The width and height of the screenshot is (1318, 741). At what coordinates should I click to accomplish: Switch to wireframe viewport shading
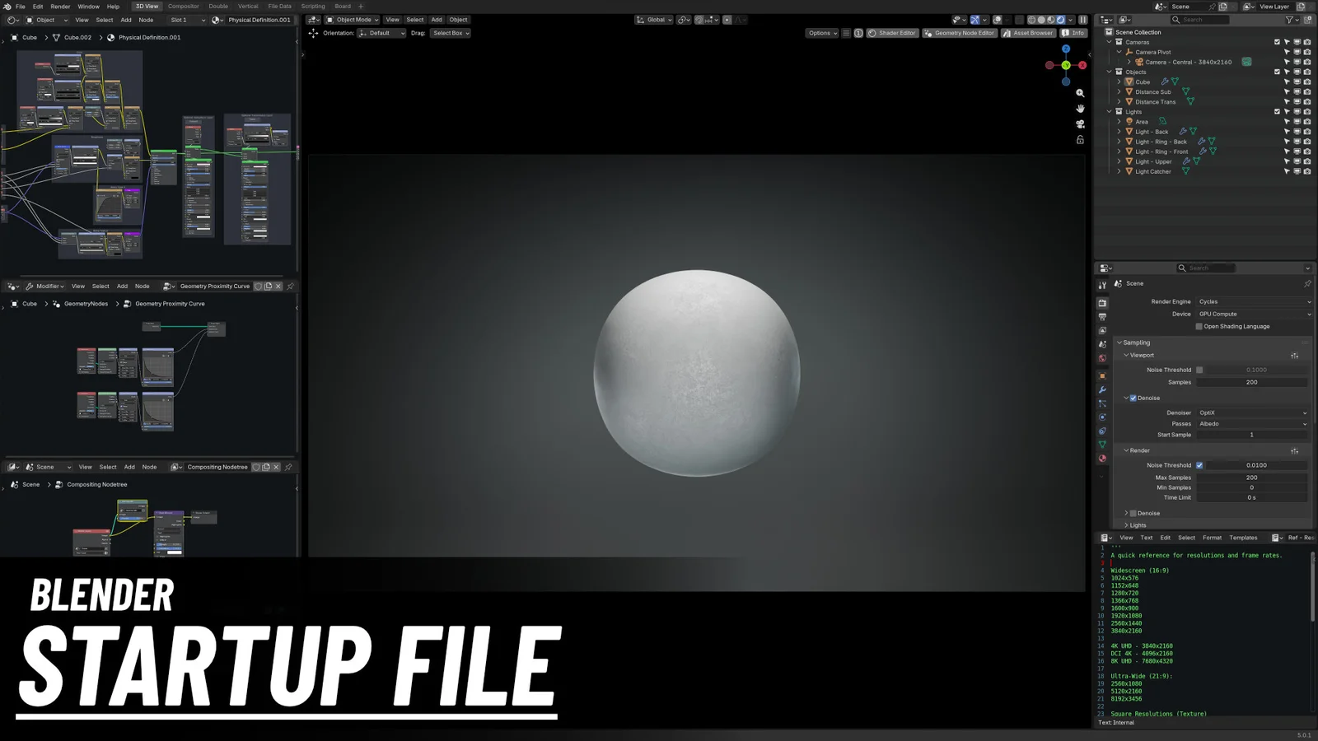pos(1031,20)
